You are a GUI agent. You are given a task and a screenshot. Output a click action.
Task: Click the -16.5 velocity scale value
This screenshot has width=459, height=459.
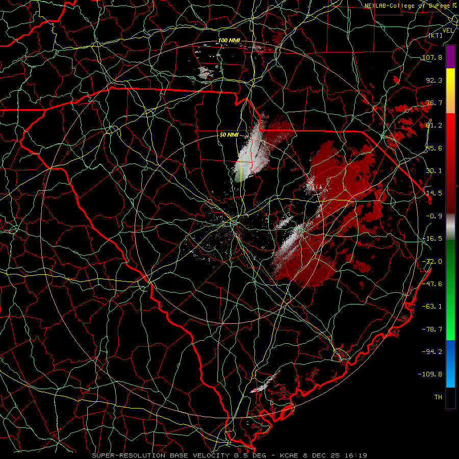(x=432, y=239)
